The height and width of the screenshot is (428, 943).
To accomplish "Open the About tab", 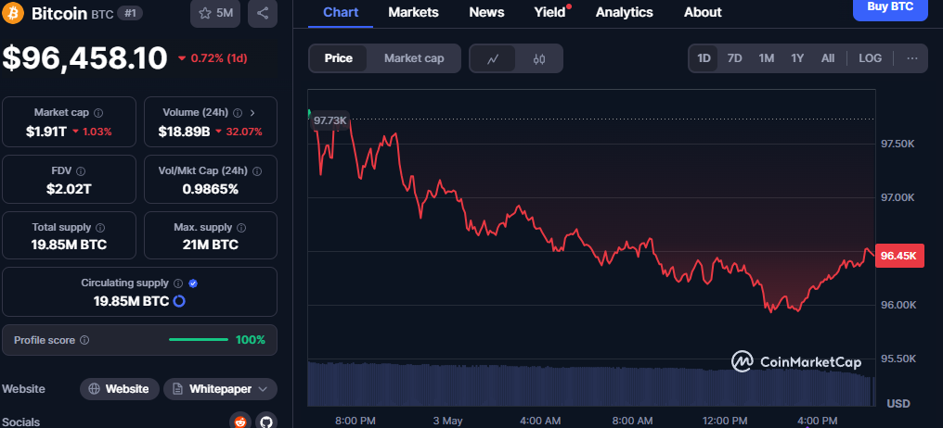I will 703,12.
